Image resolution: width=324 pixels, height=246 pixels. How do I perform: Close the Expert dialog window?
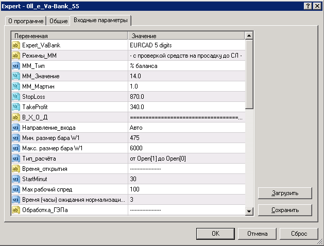pyautogui.click(x=317, y=6)
